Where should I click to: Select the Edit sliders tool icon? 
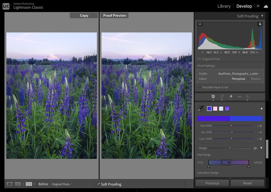click(x=213, y=96)
